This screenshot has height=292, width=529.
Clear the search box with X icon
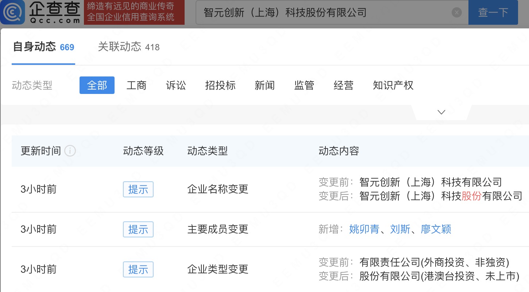point(457,13)
